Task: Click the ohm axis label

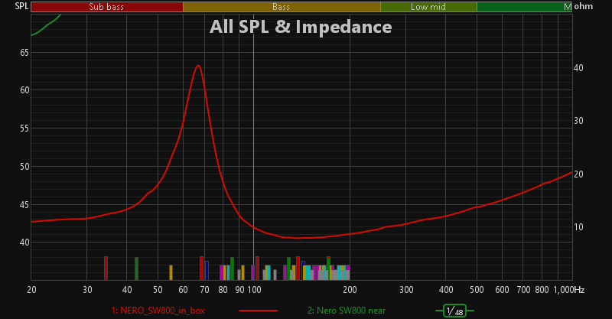Action: (x=584, y=6)
